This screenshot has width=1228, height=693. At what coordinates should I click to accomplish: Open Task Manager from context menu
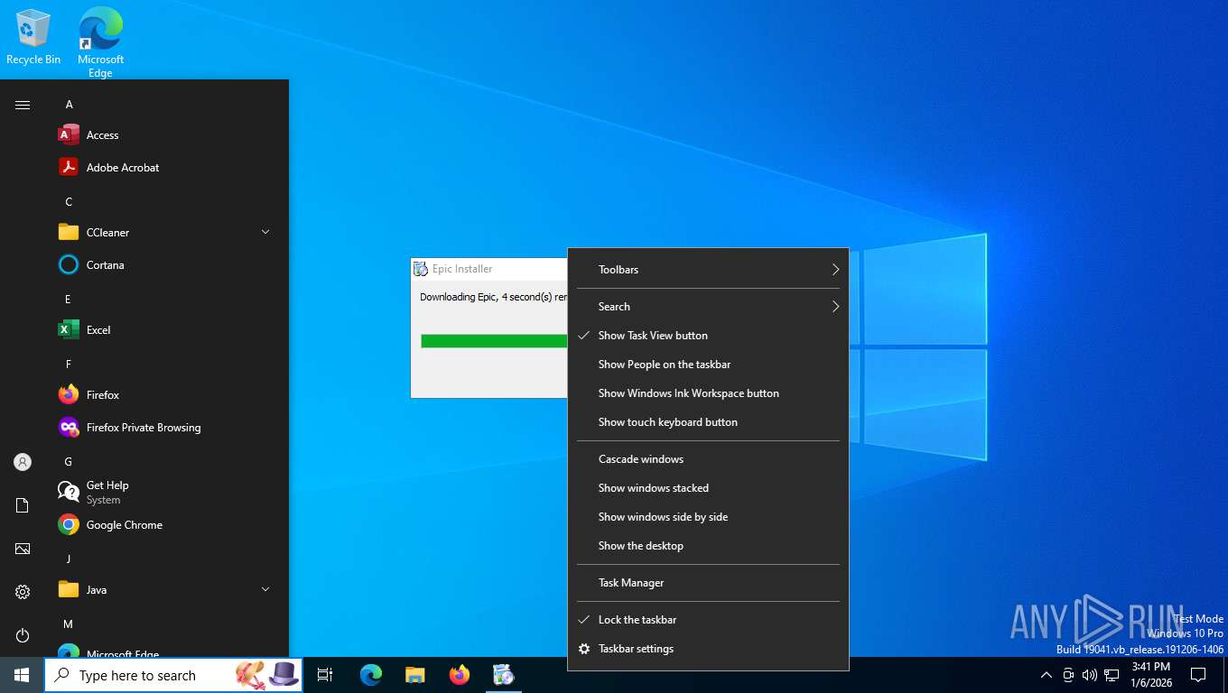(708, 583)
